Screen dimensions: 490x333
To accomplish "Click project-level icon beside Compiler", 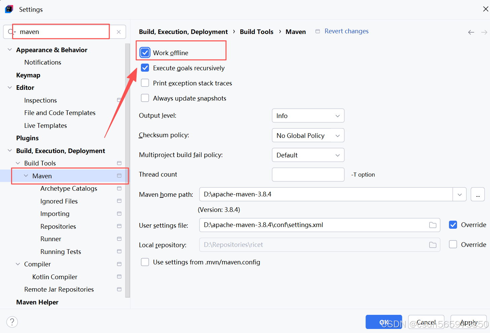I will (119, 264).
